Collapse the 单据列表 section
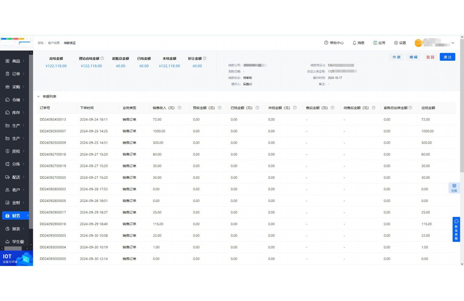 (39, 97)
